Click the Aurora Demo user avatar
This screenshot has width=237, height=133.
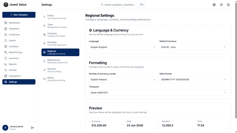coord(5,128)
